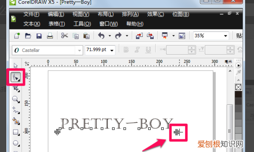This screenshot has height=152, width=254.
Task: Click the Undo arrow icon
Action: click(101, 35)
